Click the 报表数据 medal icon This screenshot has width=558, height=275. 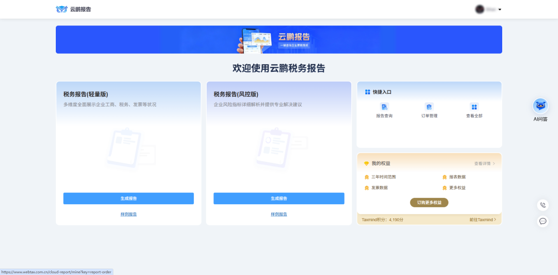[x=444, y=177]
